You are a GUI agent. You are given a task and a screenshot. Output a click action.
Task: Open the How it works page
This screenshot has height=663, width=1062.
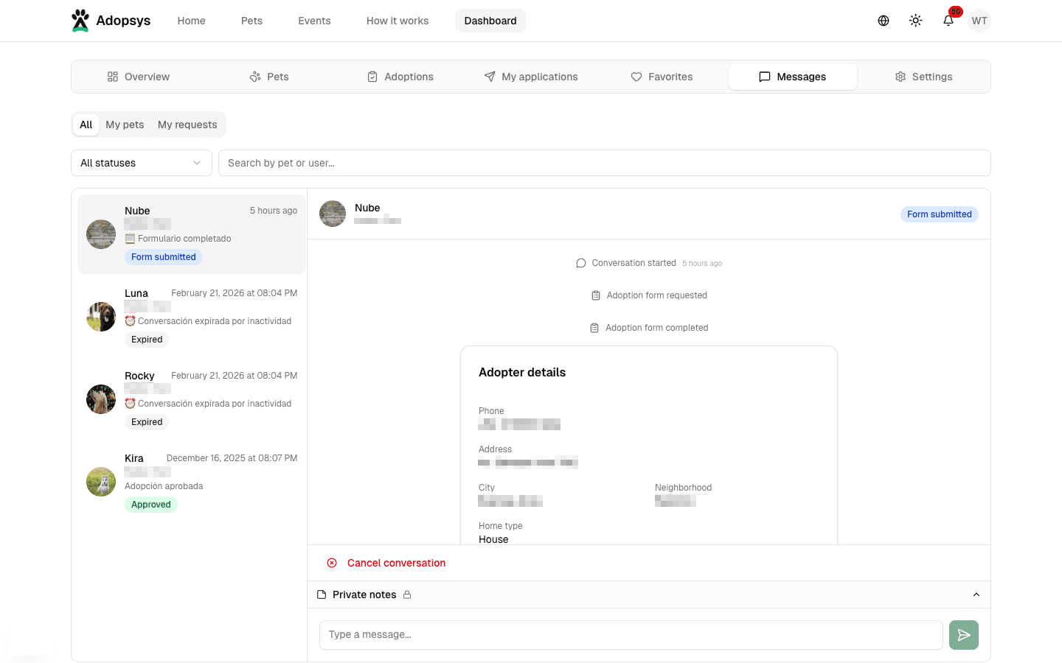[398, 20]
